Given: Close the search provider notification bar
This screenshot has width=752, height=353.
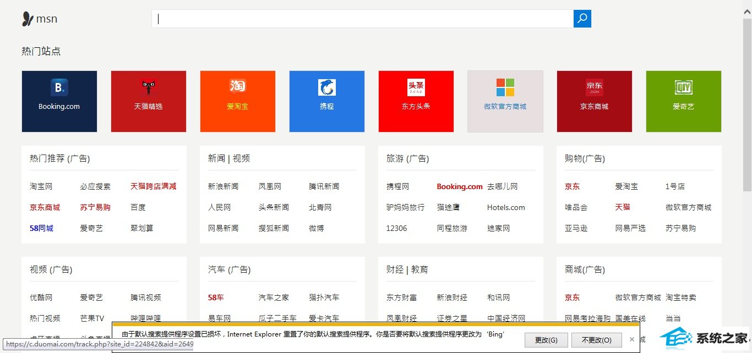Looking at the screenshot, I should coord(632,340).
